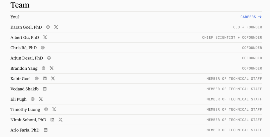
Task: Click the "You?" row text
Action: click(x=15, y=17)
